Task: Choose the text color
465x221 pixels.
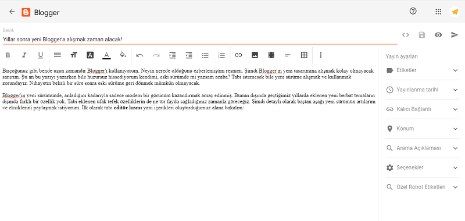Action: [x=106, y=55]
